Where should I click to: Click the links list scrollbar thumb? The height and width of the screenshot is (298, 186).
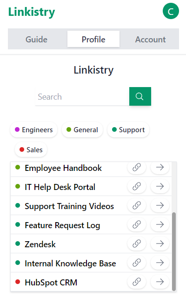point(173,251)
